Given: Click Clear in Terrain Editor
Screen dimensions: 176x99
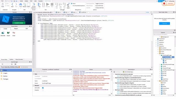Looking at the screenshot, I should pos(14,33).
